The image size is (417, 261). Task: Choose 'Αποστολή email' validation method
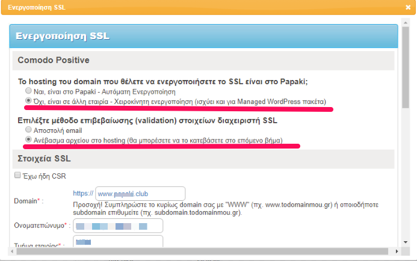[x=28, y=130]
